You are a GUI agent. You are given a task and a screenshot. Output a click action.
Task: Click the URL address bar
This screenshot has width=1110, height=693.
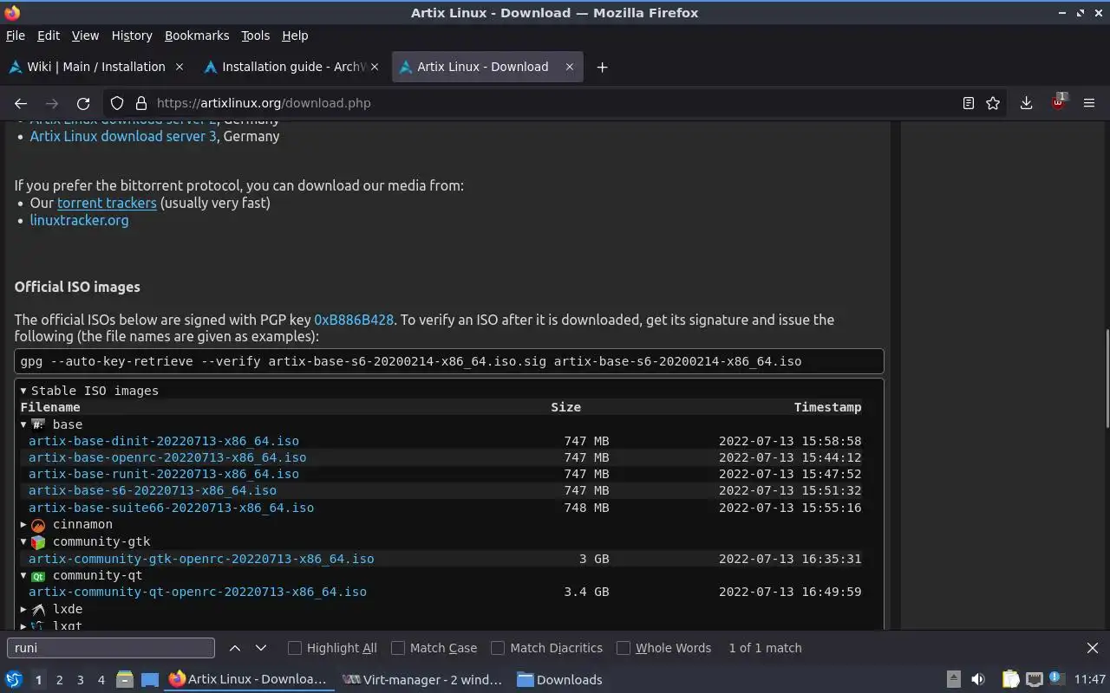[555, 103]
